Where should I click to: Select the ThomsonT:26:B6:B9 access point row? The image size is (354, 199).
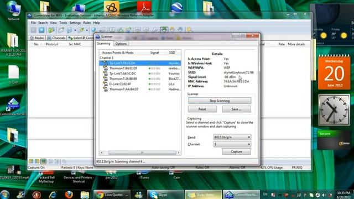[x=140, y=78]
